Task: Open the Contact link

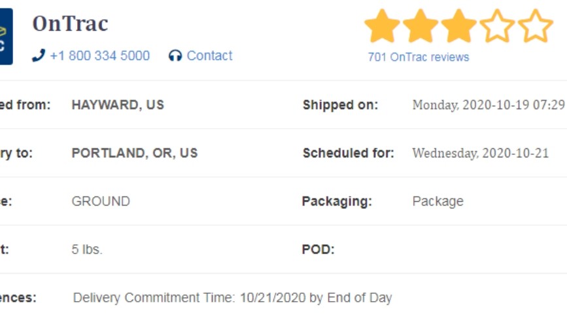Action: point(209,56)
